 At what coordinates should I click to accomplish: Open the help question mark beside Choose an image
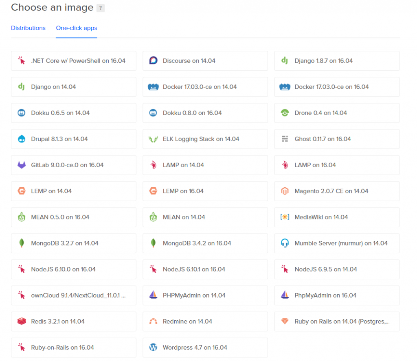click(x=101, y=8)
